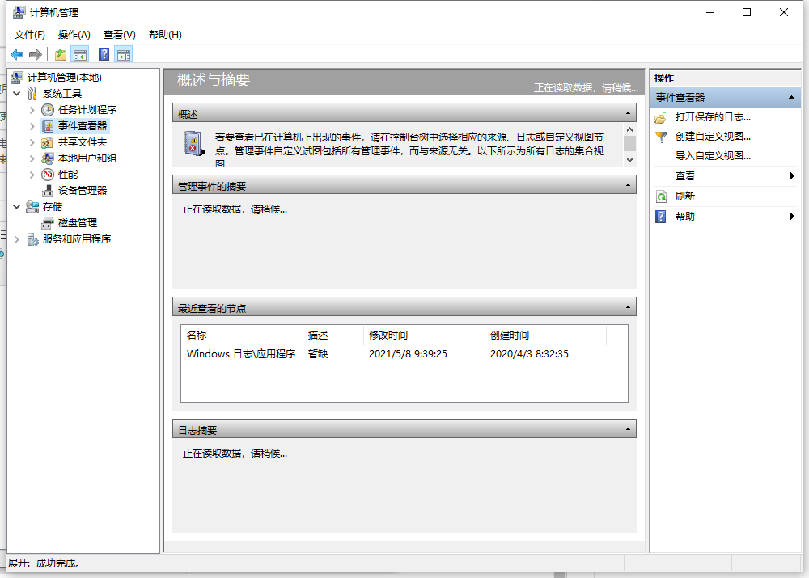
Task: Click the 概述 text scrollbar down arrow
Action: pyautogui.click(x=629, y=160)
